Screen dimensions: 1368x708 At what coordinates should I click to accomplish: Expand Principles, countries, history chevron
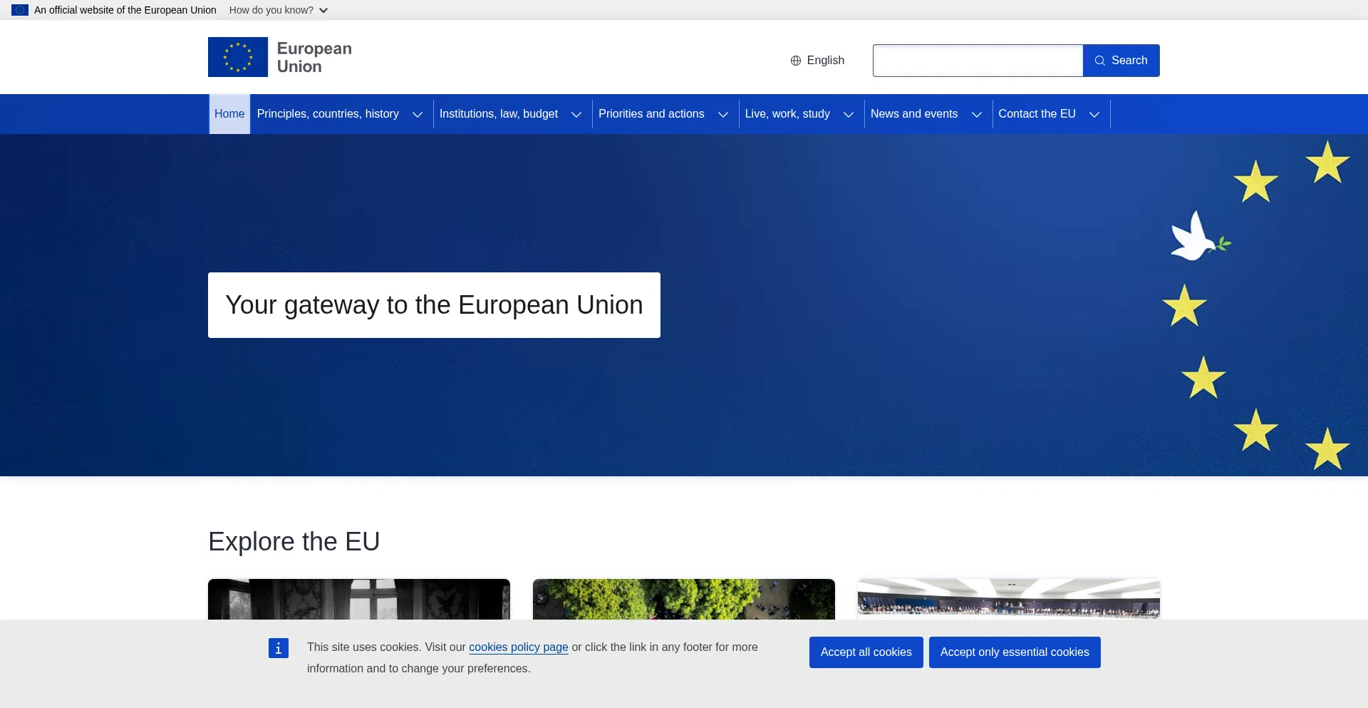coord(418,115)
